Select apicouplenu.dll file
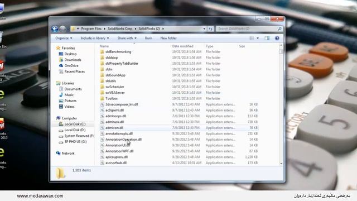Image resolution: width=357 pixels, height=201 pixels. pyautogui.click(x=117, y=157)
